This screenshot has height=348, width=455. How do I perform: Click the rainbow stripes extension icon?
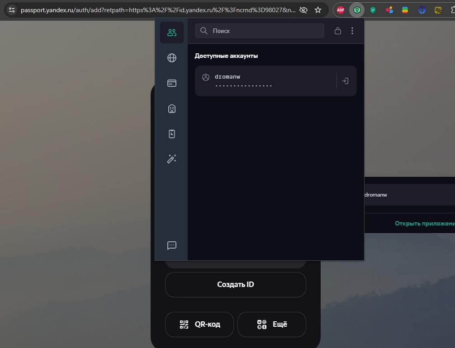[x=405, y=10]
